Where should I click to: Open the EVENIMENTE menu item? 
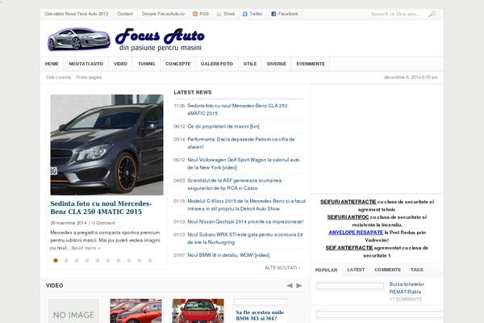[x=311, y=64]
